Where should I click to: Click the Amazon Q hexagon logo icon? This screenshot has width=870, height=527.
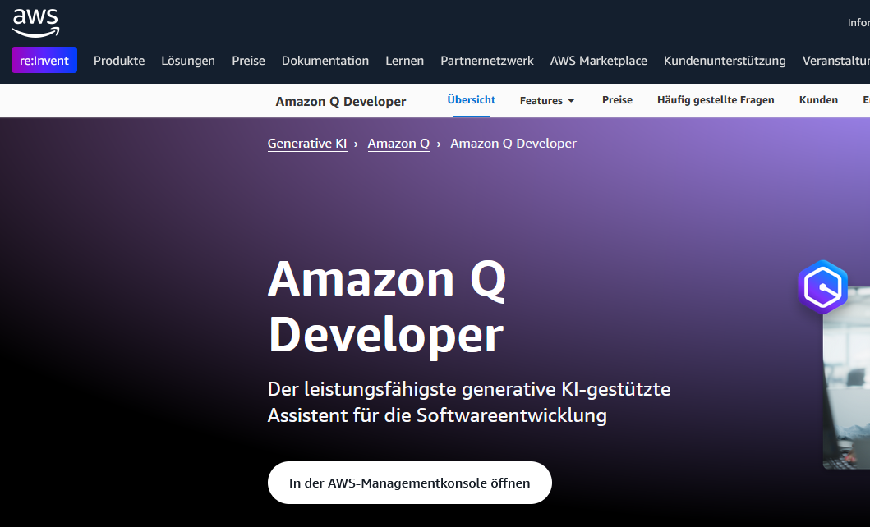click(823, 287)
